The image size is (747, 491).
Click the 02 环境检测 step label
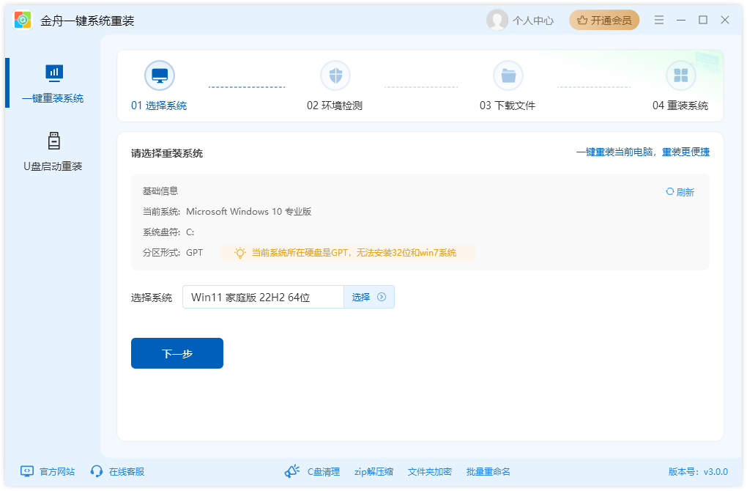point(335,106)
